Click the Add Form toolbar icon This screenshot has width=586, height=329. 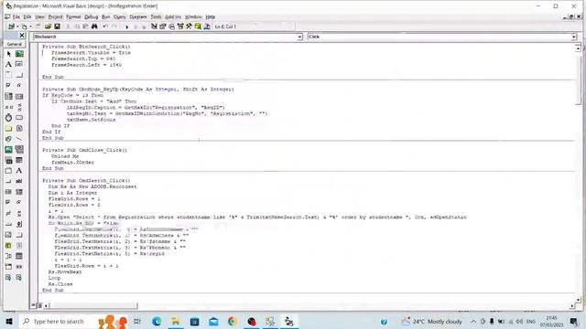click(24, 27)
